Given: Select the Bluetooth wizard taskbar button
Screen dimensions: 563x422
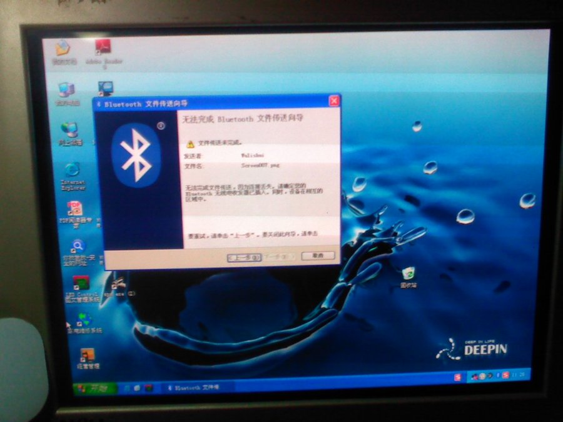Looking at the screenshot, I should point(194,388).
